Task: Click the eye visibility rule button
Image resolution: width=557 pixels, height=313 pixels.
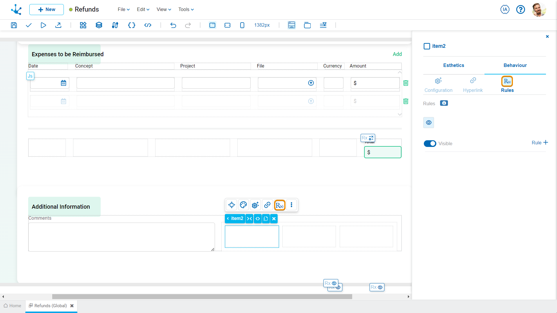Action: click(x=429, y=123)
